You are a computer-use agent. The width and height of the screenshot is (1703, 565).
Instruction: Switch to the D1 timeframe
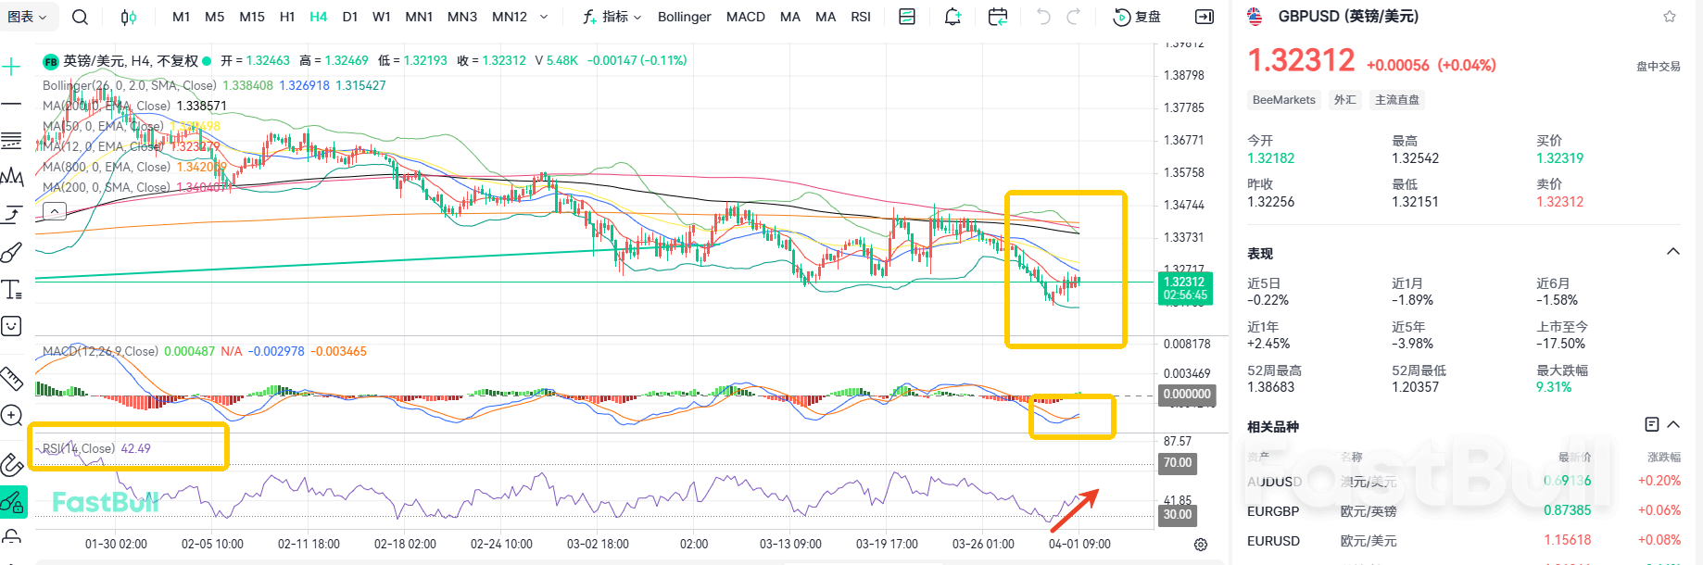point(349,17)
